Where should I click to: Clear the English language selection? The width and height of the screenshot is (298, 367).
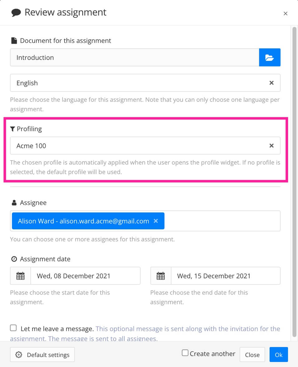271,83
